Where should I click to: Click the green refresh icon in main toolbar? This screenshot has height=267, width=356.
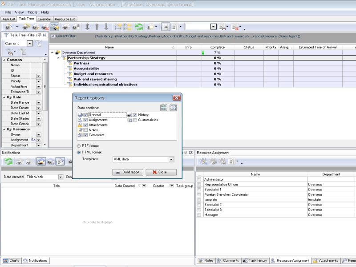[x=139, y=27]
